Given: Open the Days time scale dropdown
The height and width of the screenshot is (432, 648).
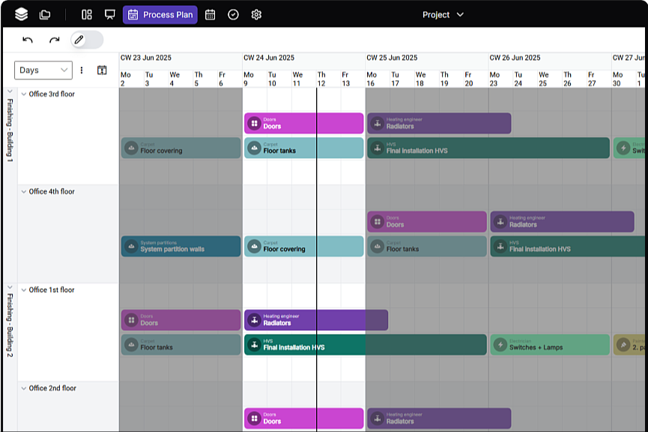Looking at the screenshot, I should click(x=43, y=70).
